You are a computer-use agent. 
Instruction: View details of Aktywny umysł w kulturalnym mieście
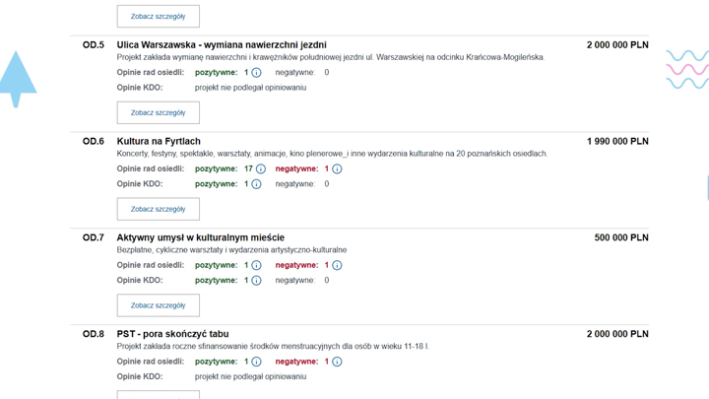pyautogui.click(x=158, y=305)
